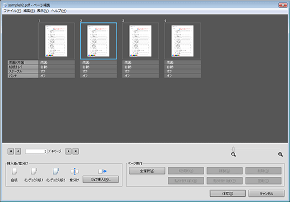Click page 4's 両面 duplex cell
Image resolution: width=290 pixels, height=202 pixels.
pyautogui.click(x=183, y=62)
